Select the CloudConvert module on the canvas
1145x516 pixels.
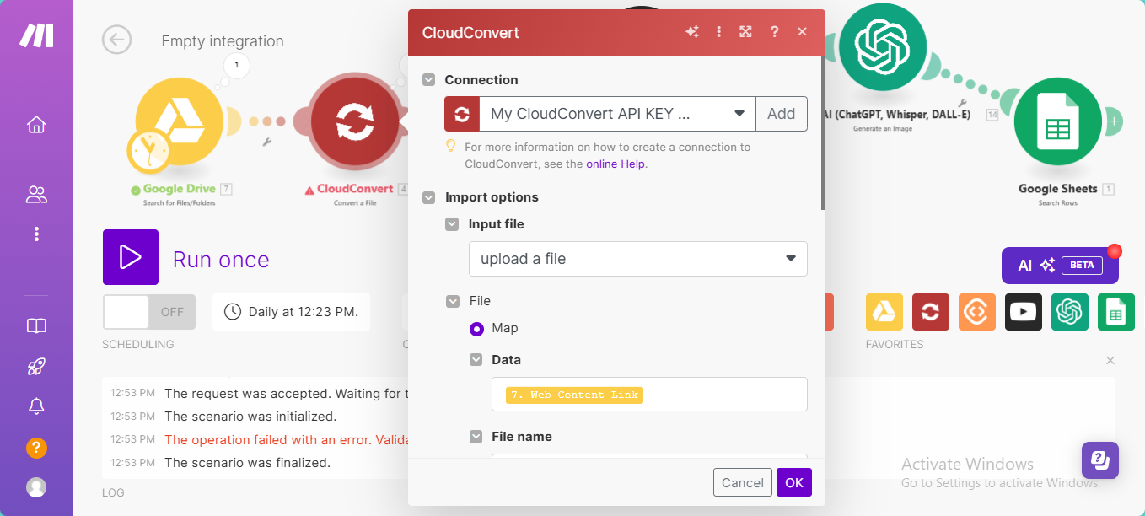pyautogui.click(x=355, y=123)
